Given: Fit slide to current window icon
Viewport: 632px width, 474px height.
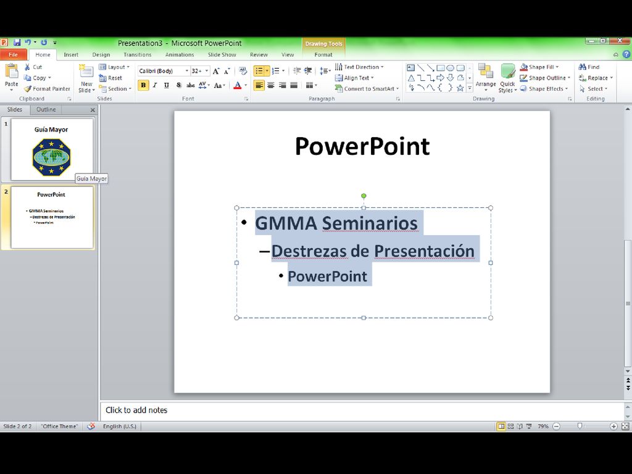Looking at the screenshot, I should (625, 426).
